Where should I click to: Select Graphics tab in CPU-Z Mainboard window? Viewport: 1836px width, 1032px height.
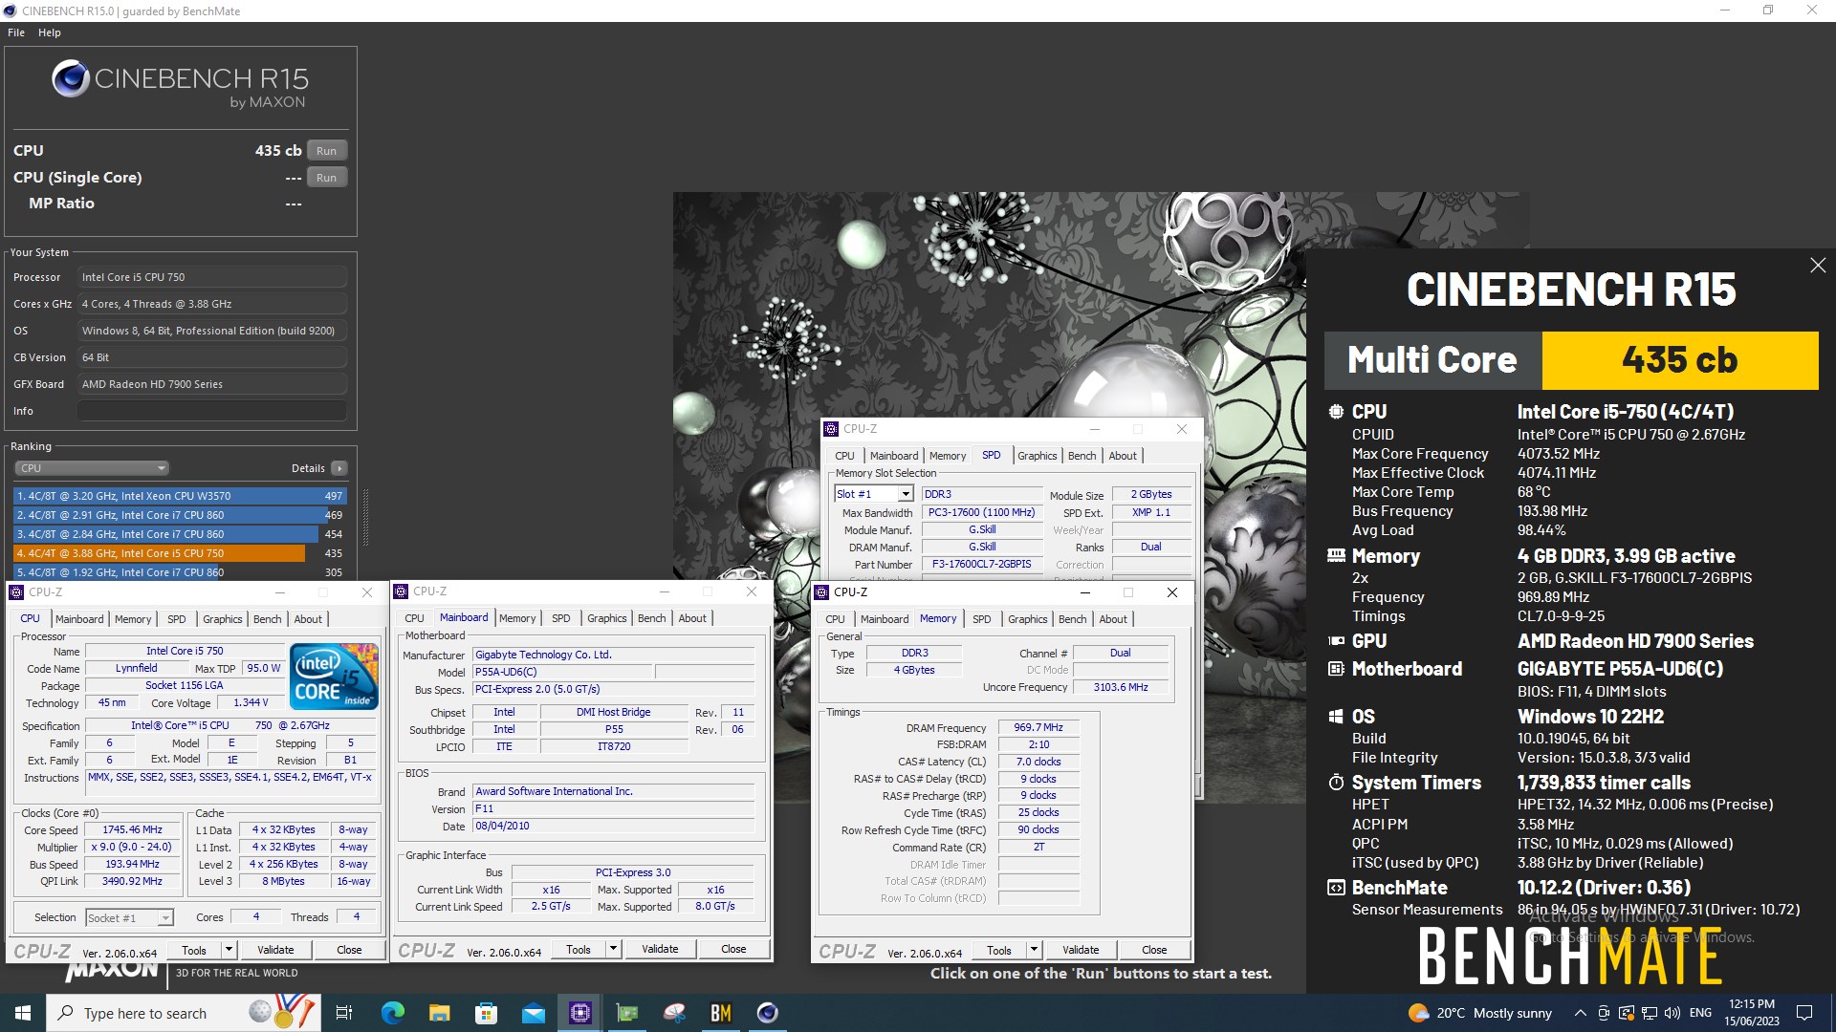tap(606, 618)
